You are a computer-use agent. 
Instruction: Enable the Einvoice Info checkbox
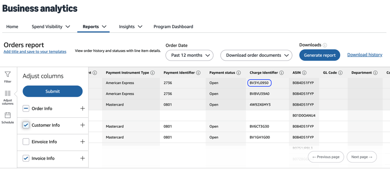tap(26, 142)
